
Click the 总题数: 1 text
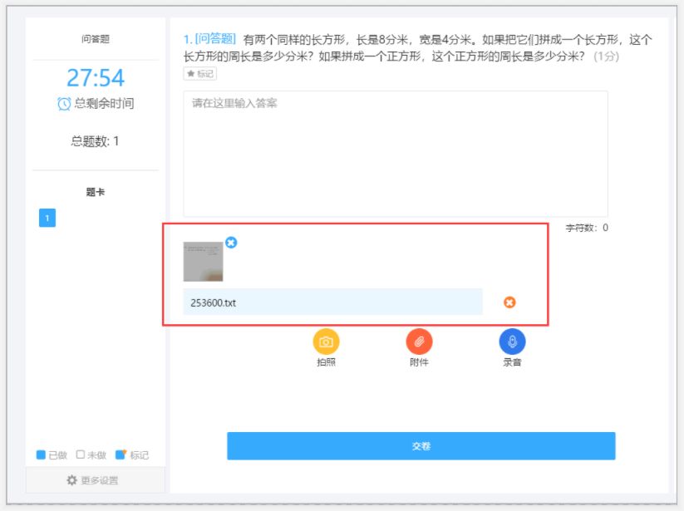[95, 141]
